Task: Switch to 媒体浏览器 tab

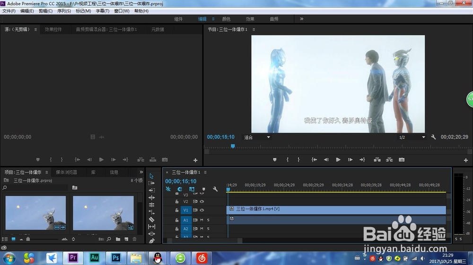Action: click(x=66, y=173)
